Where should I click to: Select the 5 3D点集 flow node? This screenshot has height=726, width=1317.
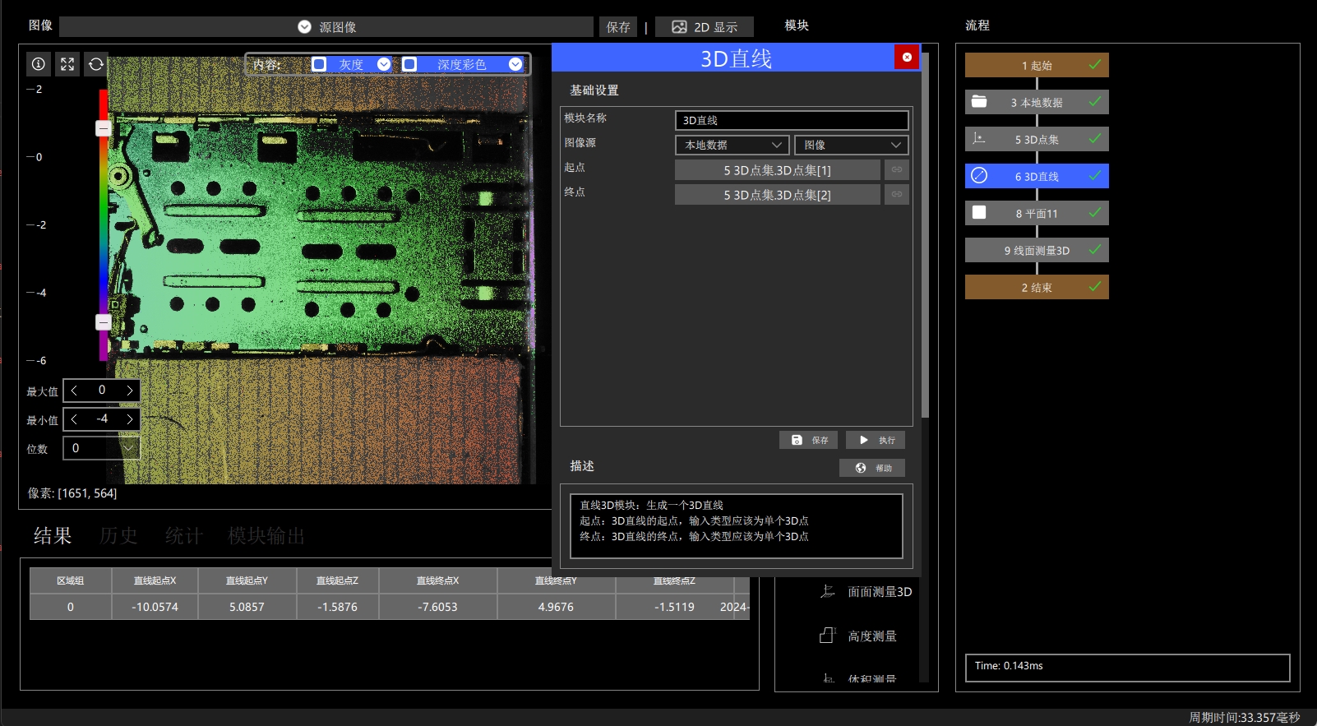1037,139
